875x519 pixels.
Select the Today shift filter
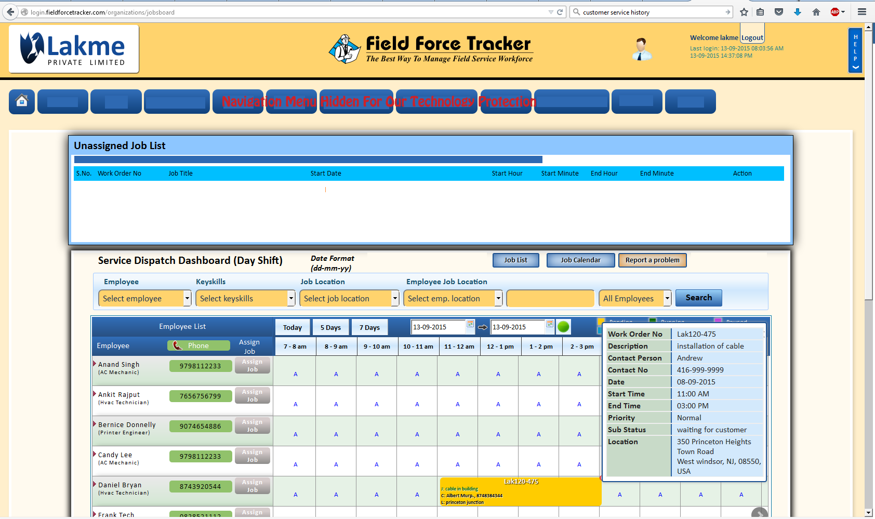click(293, 327)
